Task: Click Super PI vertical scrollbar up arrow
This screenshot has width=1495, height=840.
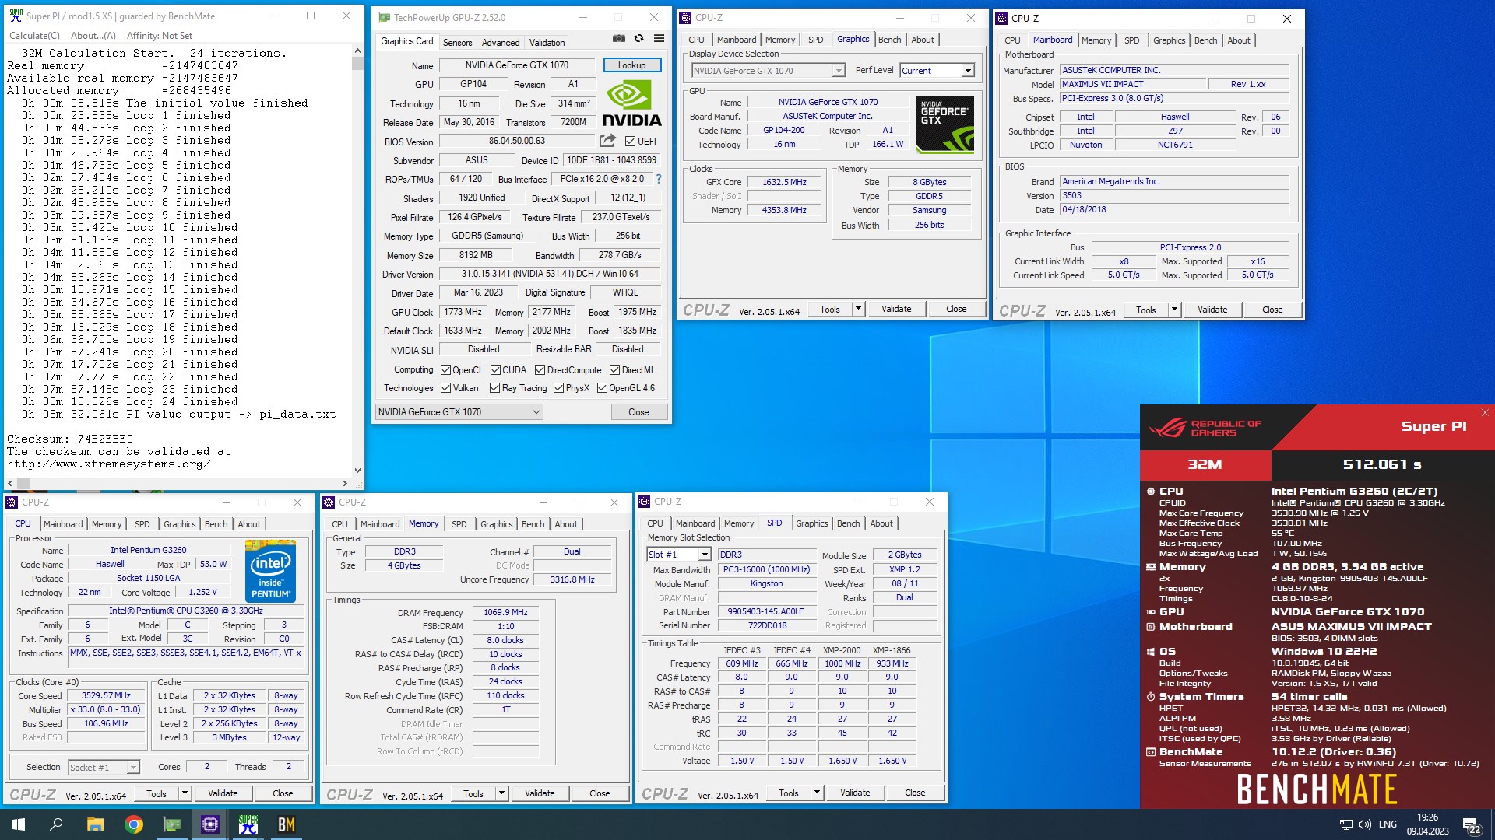Action: click(x=357, y=51)
